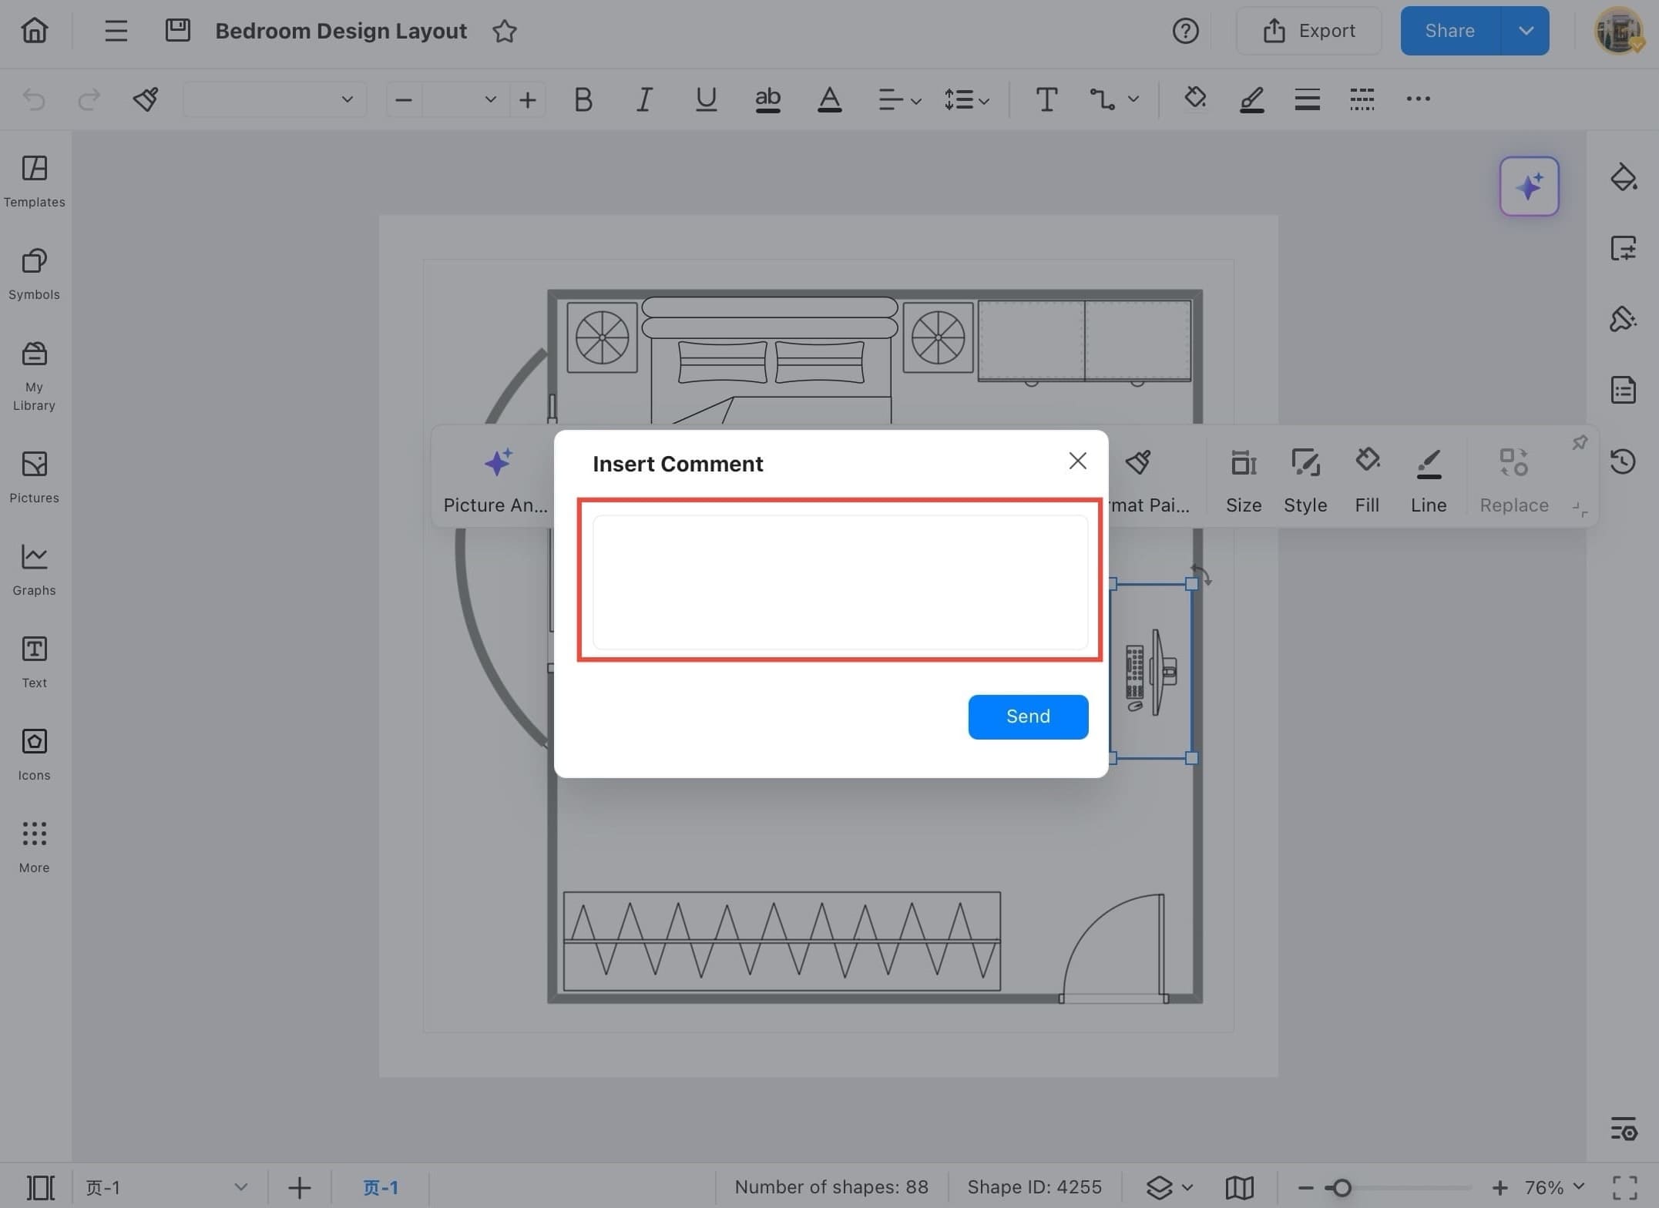Activate the Format Painter tool
The height and width of the screenshot is (1208, 1659).
(x=145, y=99)
